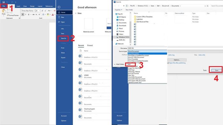Toggle Open file after publishing checkbox
223x125 pixels.
pos(168,63)
